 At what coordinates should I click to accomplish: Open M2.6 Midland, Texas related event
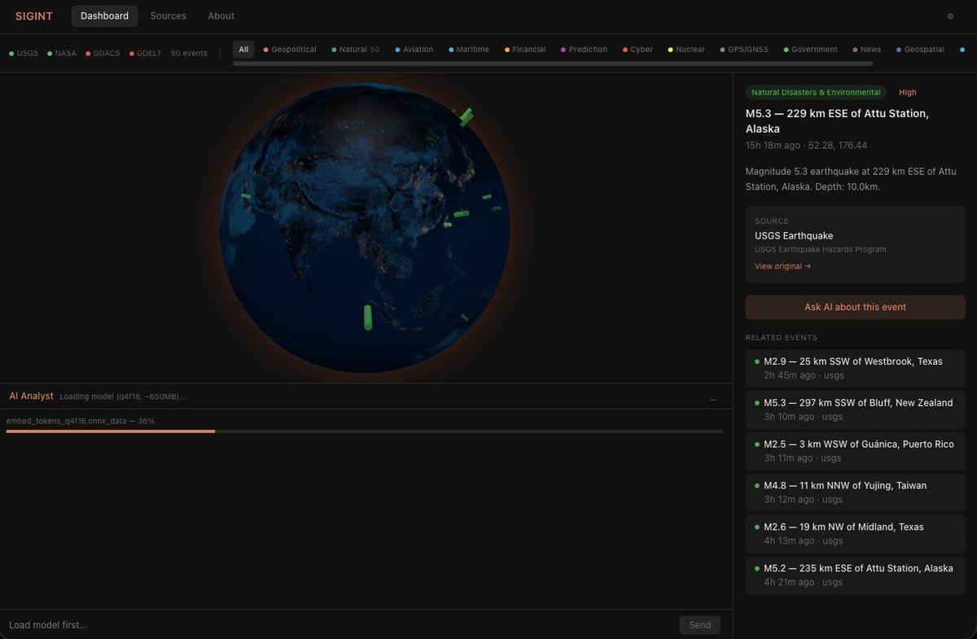point(855,534)
